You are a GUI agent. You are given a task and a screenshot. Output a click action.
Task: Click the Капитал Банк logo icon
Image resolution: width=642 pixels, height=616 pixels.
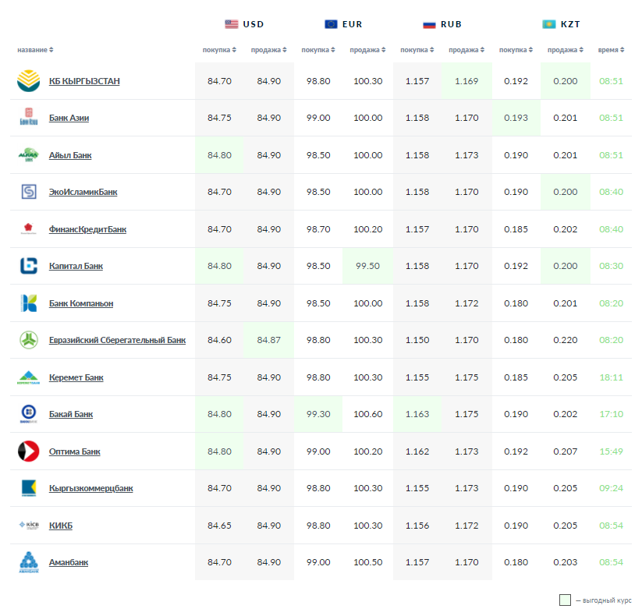coord(28,266)
